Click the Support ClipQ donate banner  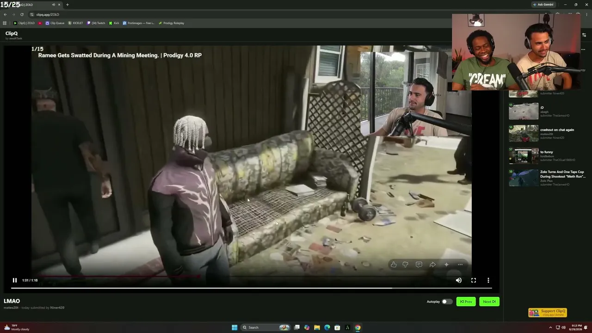pos(548,313)
